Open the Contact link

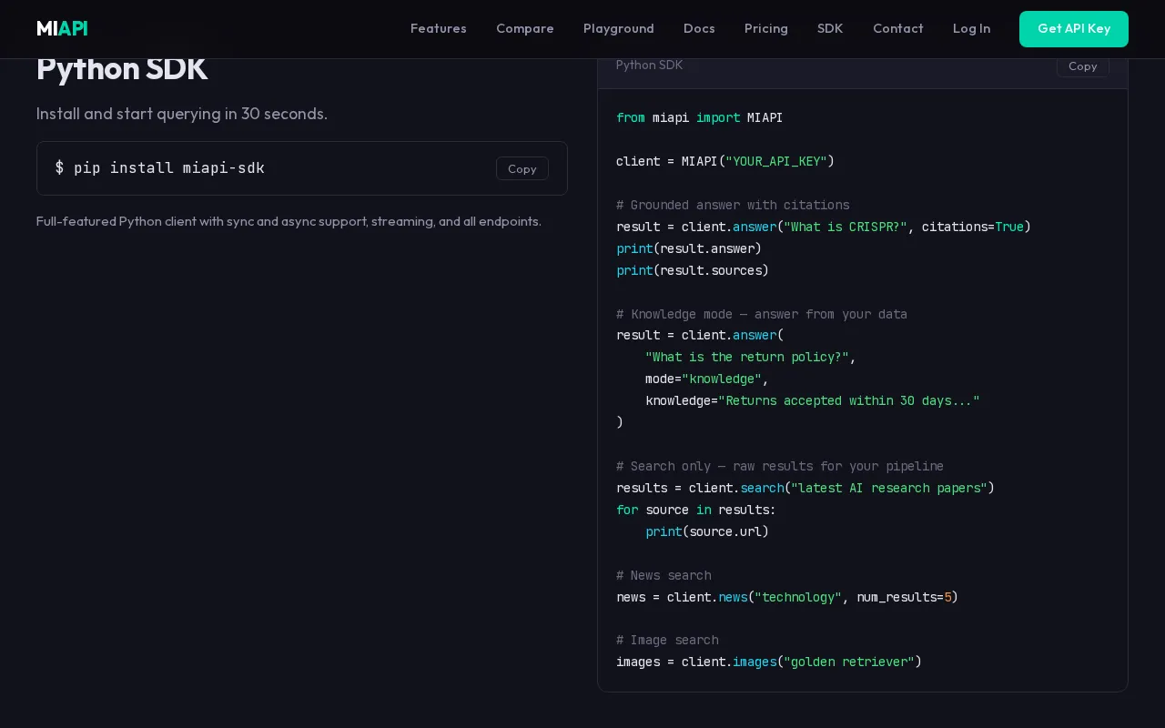point(898,28)
